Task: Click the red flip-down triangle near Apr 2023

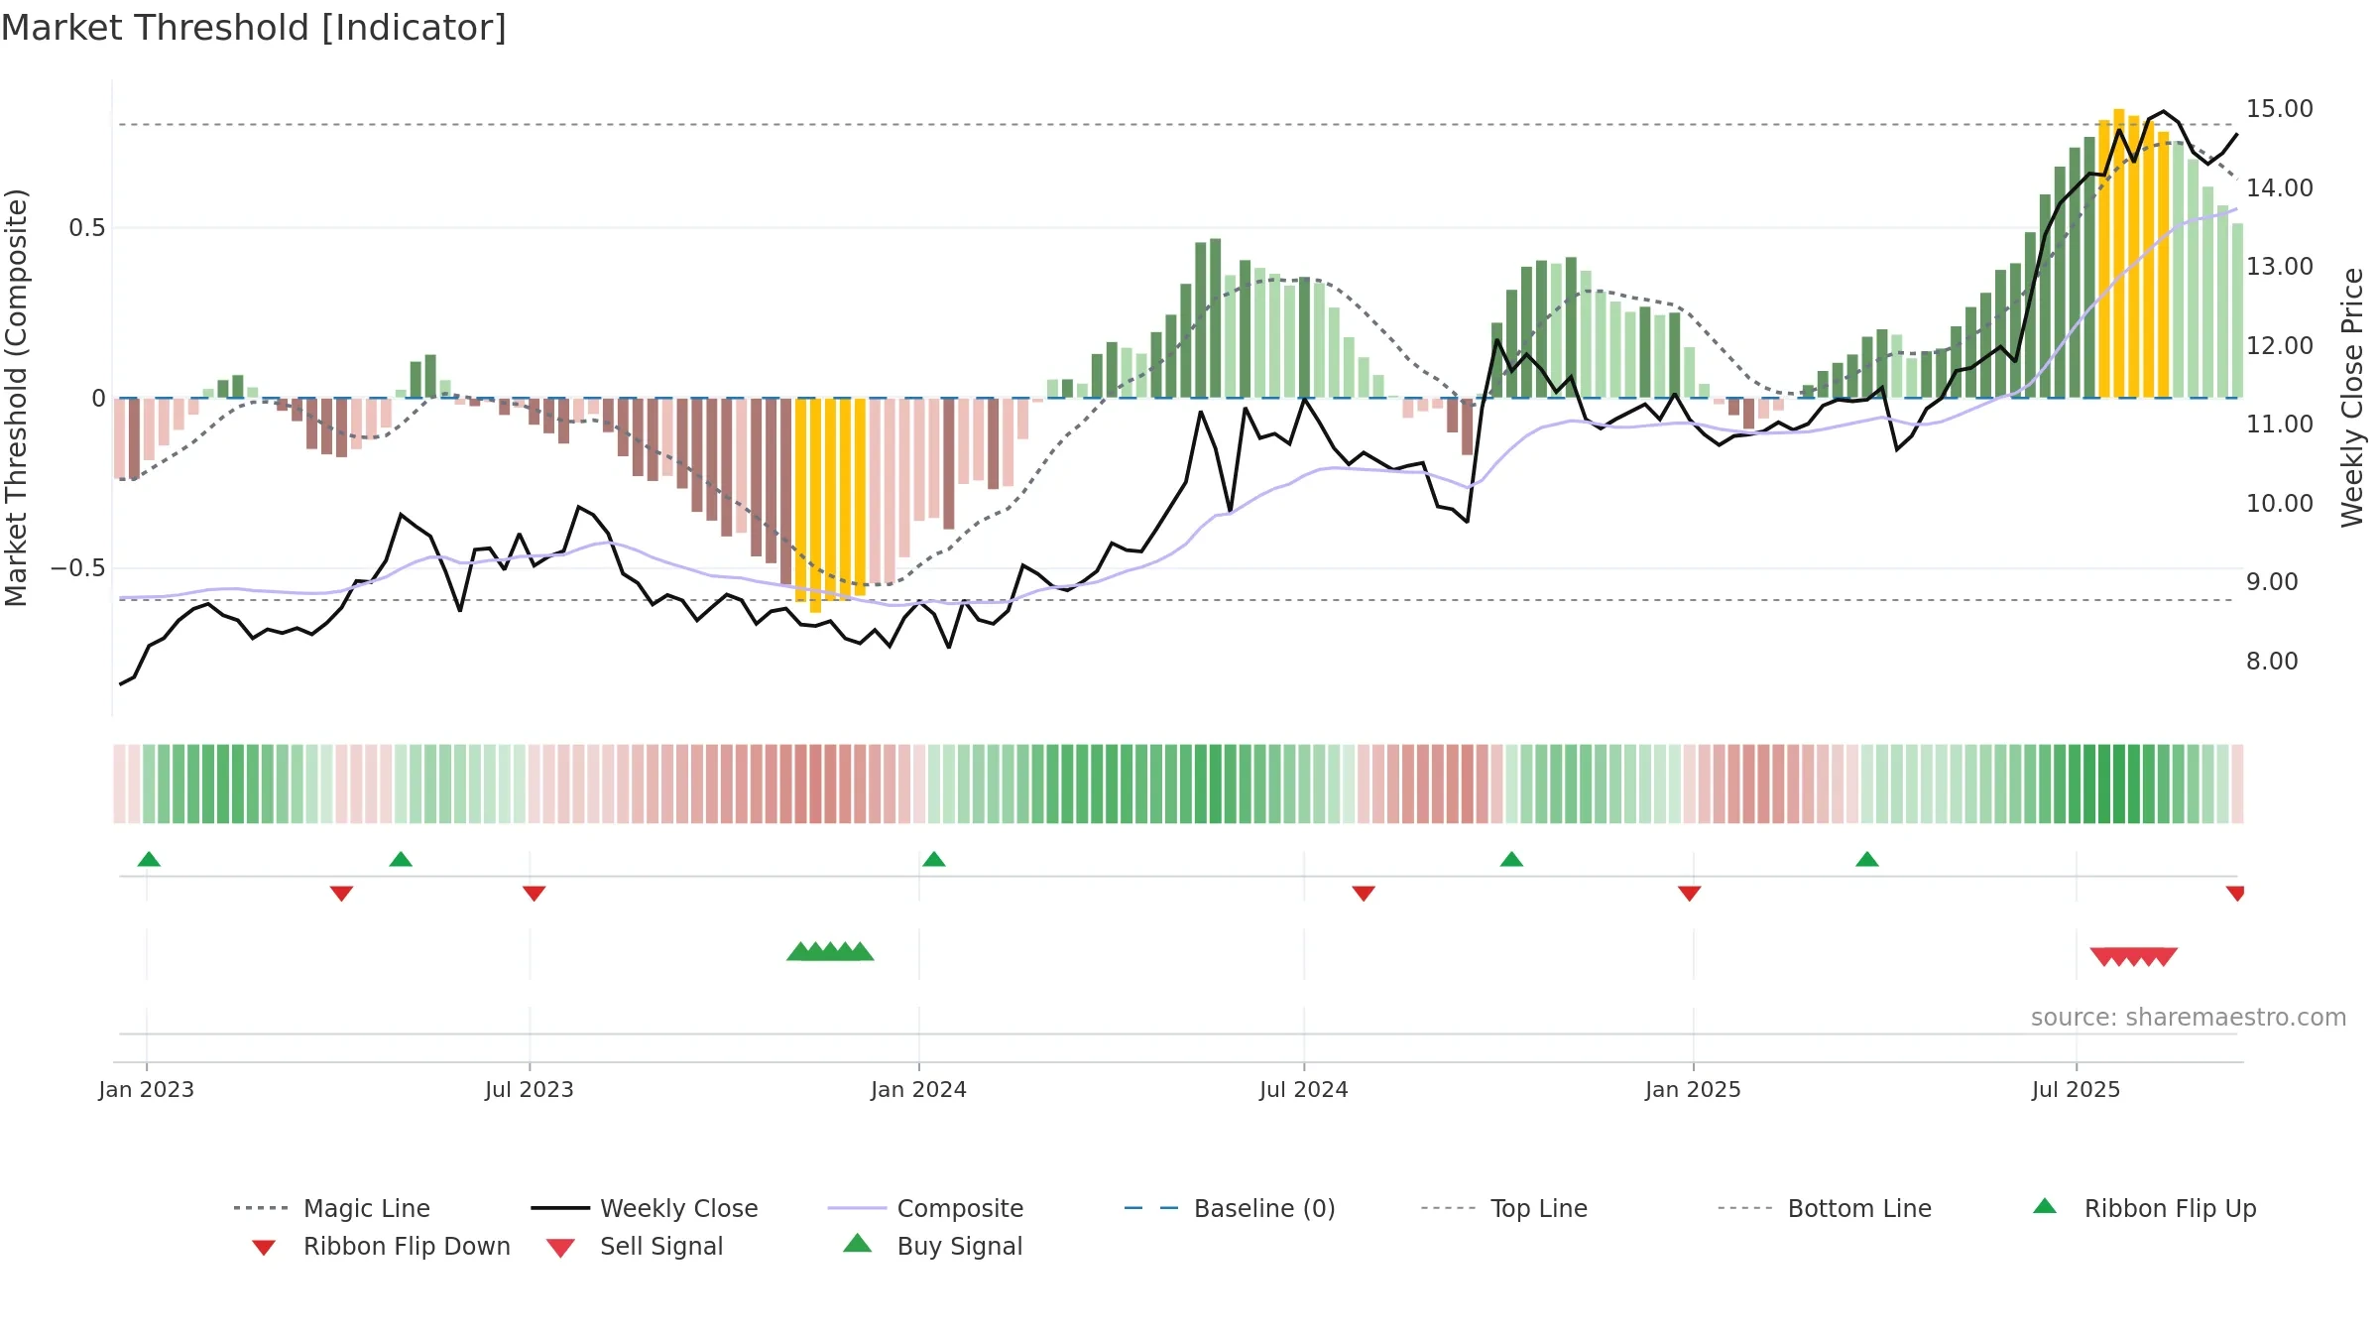Action: [341, 894]
